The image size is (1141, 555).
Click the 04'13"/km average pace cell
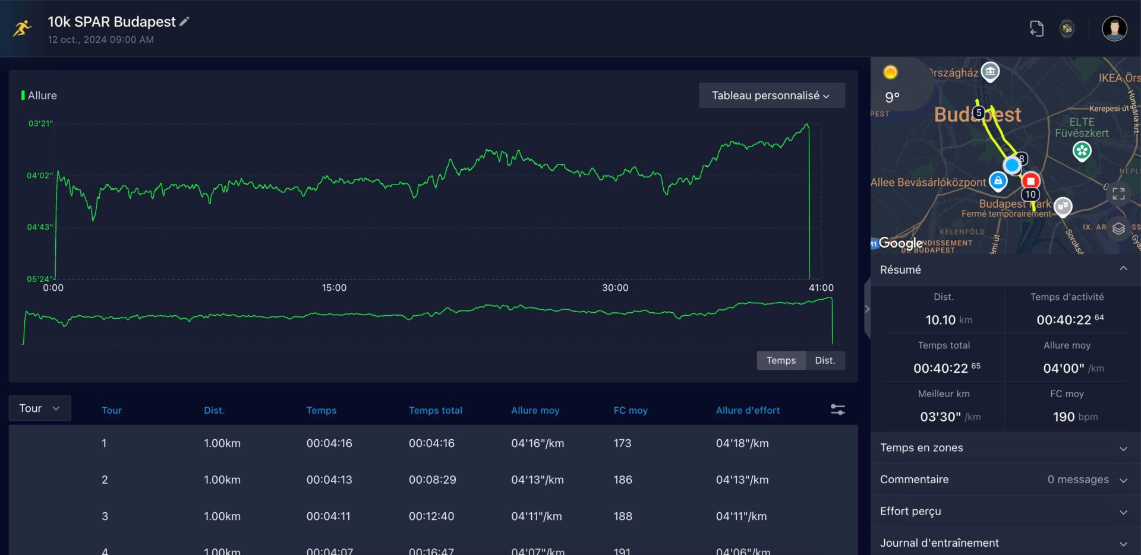click(x=537, y=480)
